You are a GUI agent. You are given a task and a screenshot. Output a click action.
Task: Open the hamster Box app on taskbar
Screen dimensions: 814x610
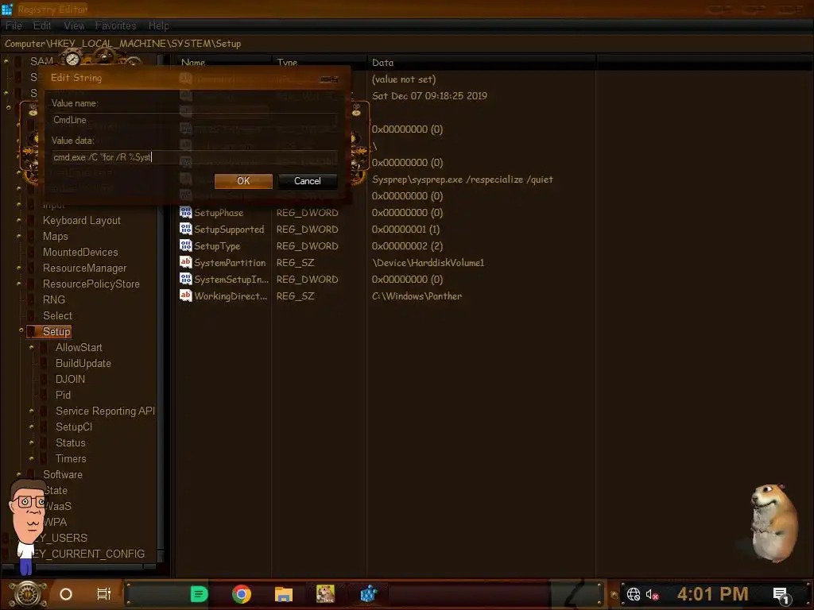pos(325,594)
